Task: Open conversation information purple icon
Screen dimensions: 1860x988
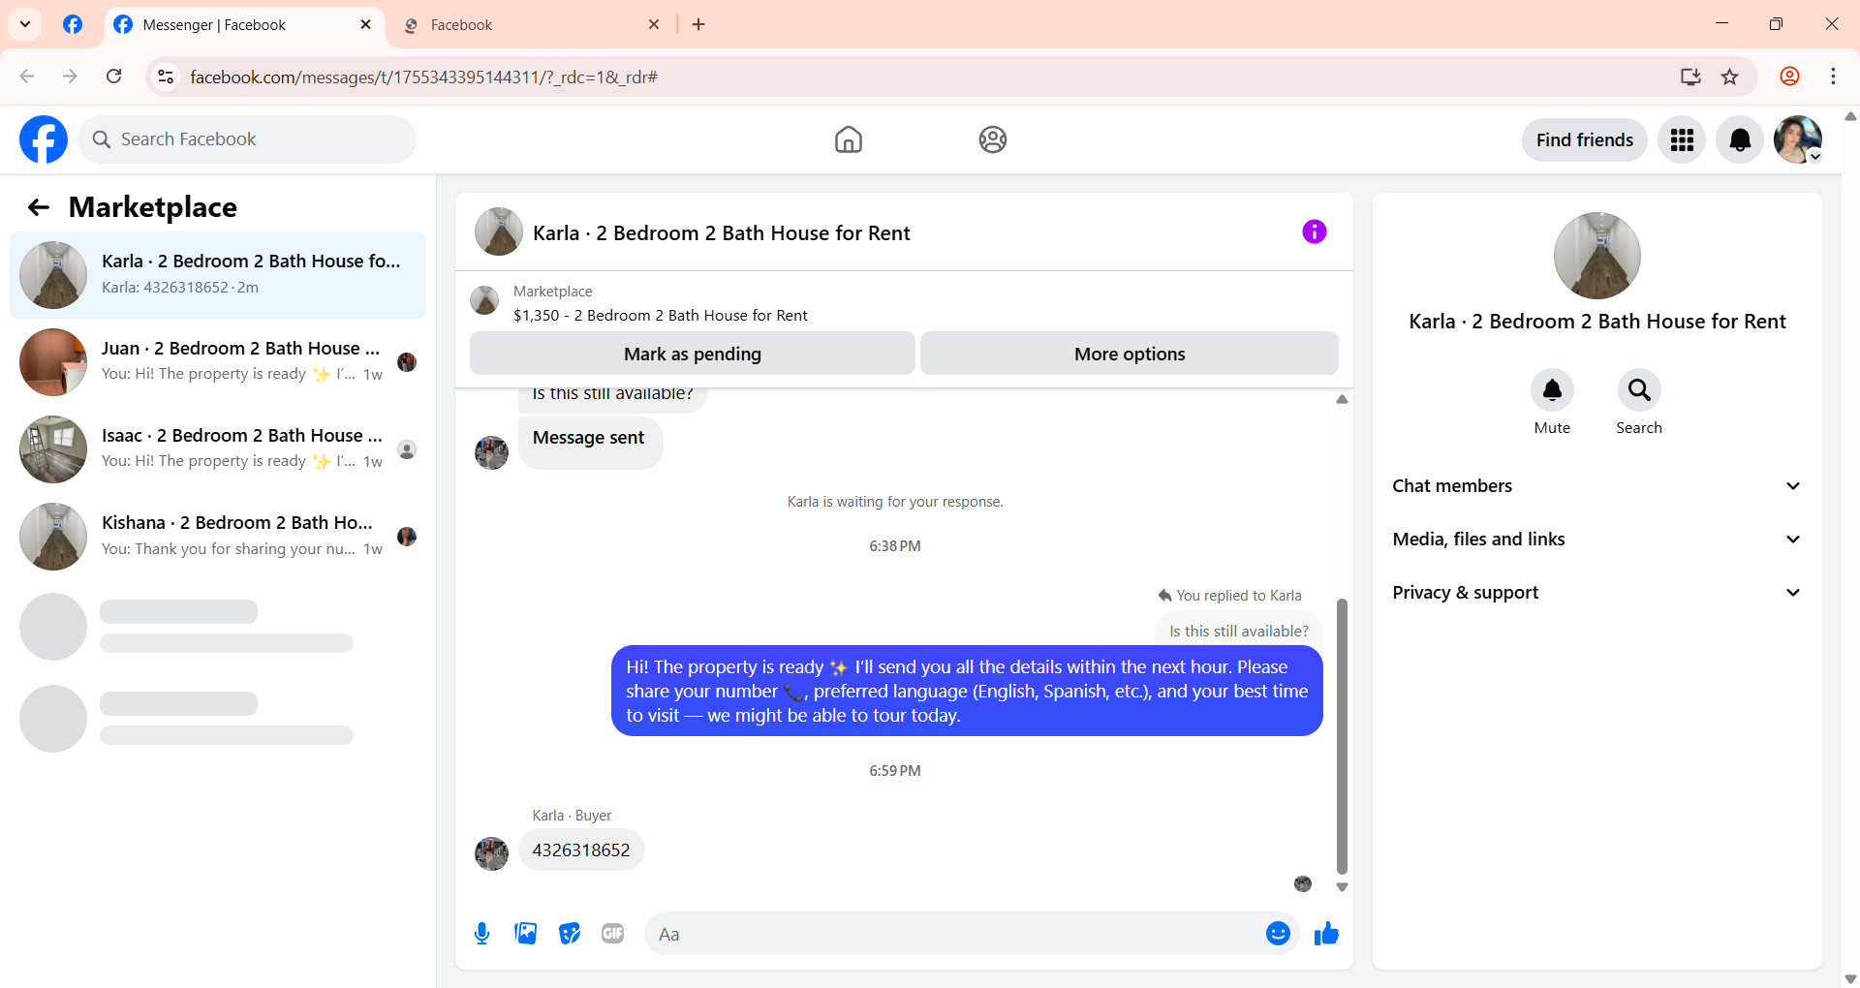Action: click(x=1314, y=232)
